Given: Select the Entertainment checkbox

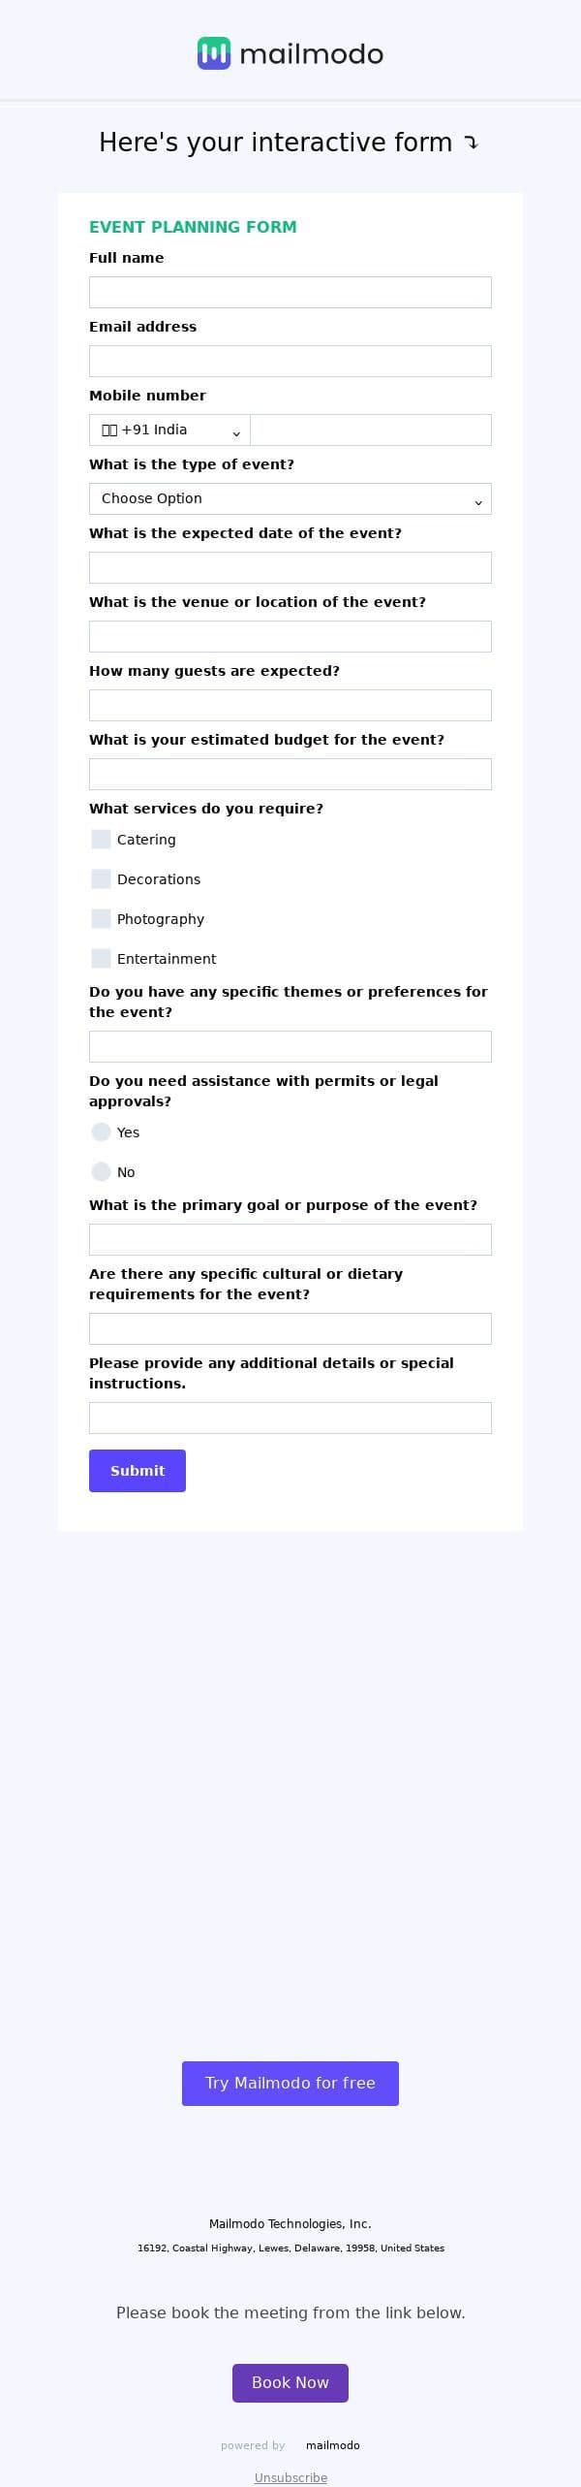Looking at the screenshot, I should (101, 959).
